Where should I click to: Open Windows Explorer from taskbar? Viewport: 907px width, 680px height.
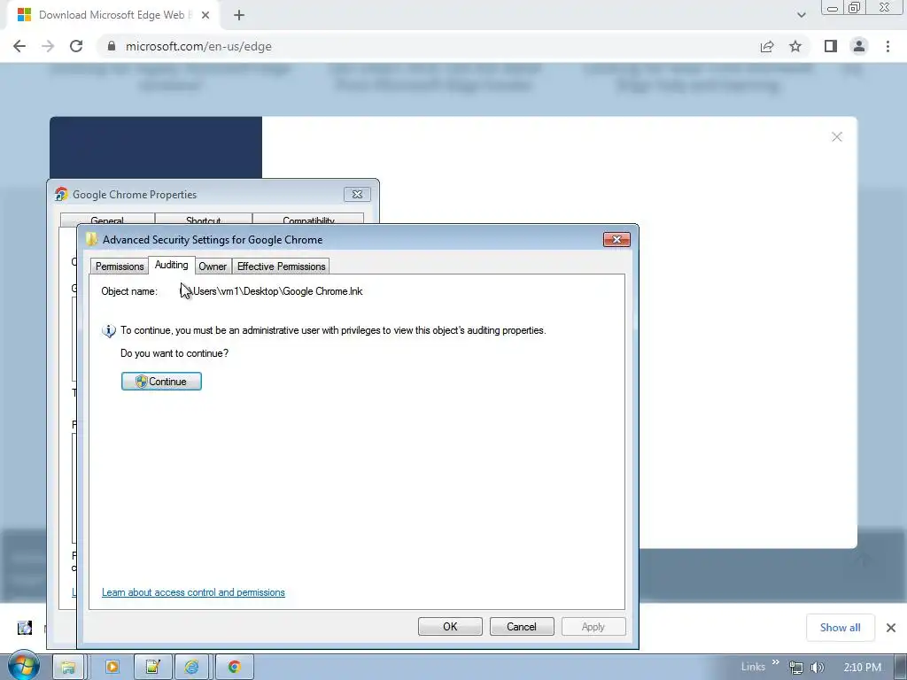coord(68,667)
